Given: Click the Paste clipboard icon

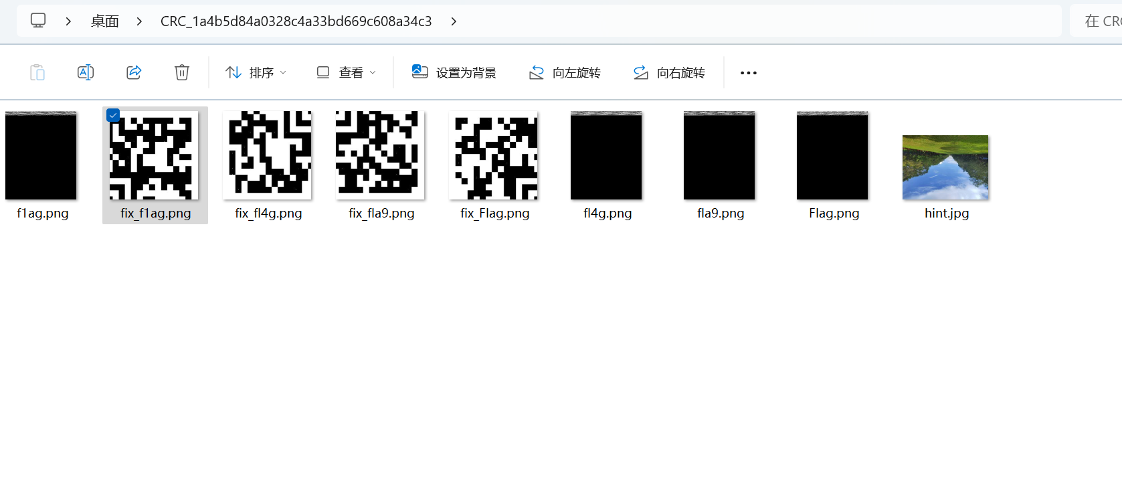Looking at the screenshot, I should coord(37,72).
